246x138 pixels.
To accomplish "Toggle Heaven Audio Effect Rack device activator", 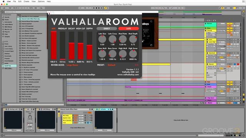I will [x=59, y=109].
